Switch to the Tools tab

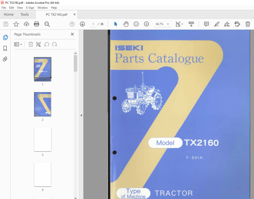click(x=25, y=14)
